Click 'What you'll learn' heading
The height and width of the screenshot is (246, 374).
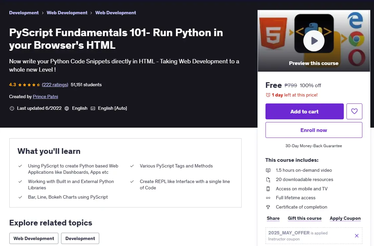coord(49,151)
